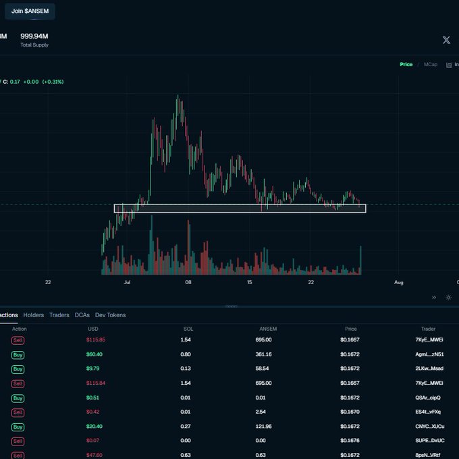The image size is (459, 459).
Task: Click the 121.96 ANSEM value
Action: [x=263, y=426]
